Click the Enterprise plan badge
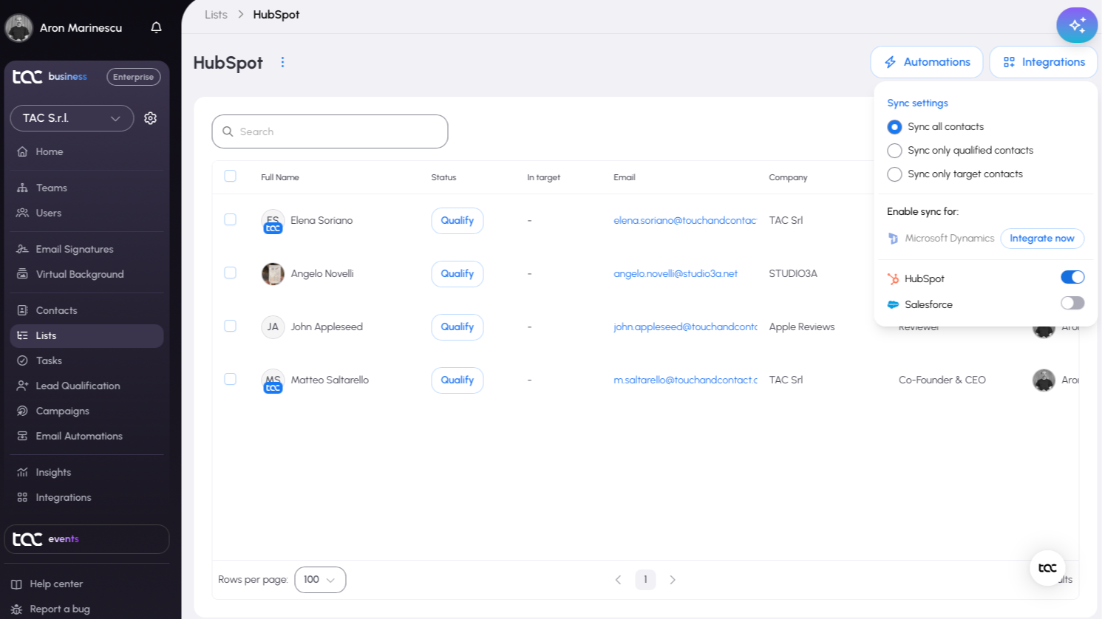Image resolution: width=1102 pixels, height=619 pixels. point(133,77)
